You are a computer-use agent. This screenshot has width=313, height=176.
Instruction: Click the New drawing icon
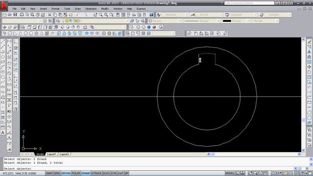(x=4, y=15)
